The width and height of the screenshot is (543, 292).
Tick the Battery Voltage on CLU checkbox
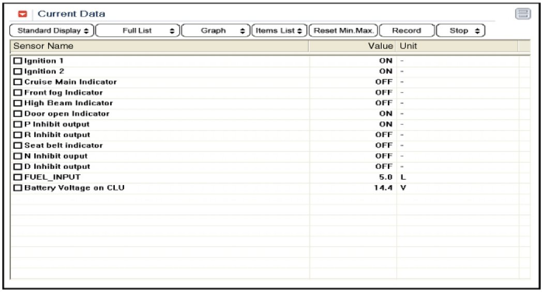pyautogui.click(x=18, y=188)
